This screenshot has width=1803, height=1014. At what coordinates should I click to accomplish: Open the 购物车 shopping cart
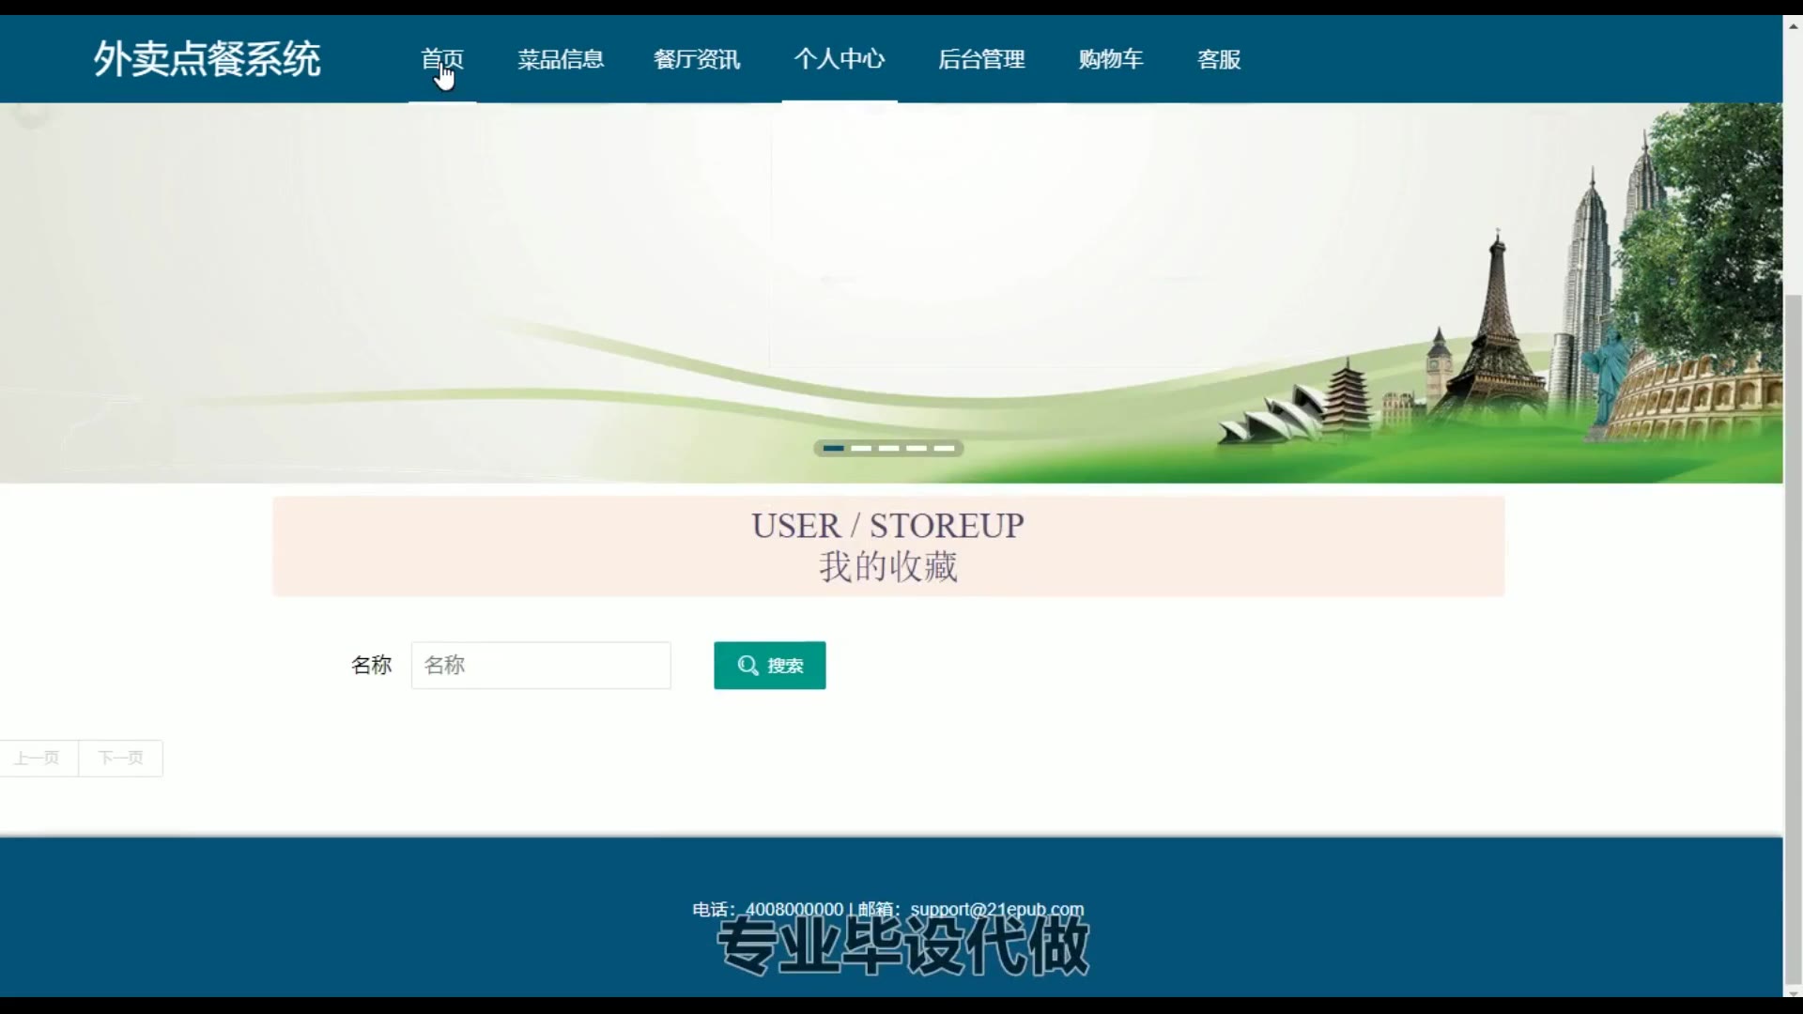coord(1111,59)
